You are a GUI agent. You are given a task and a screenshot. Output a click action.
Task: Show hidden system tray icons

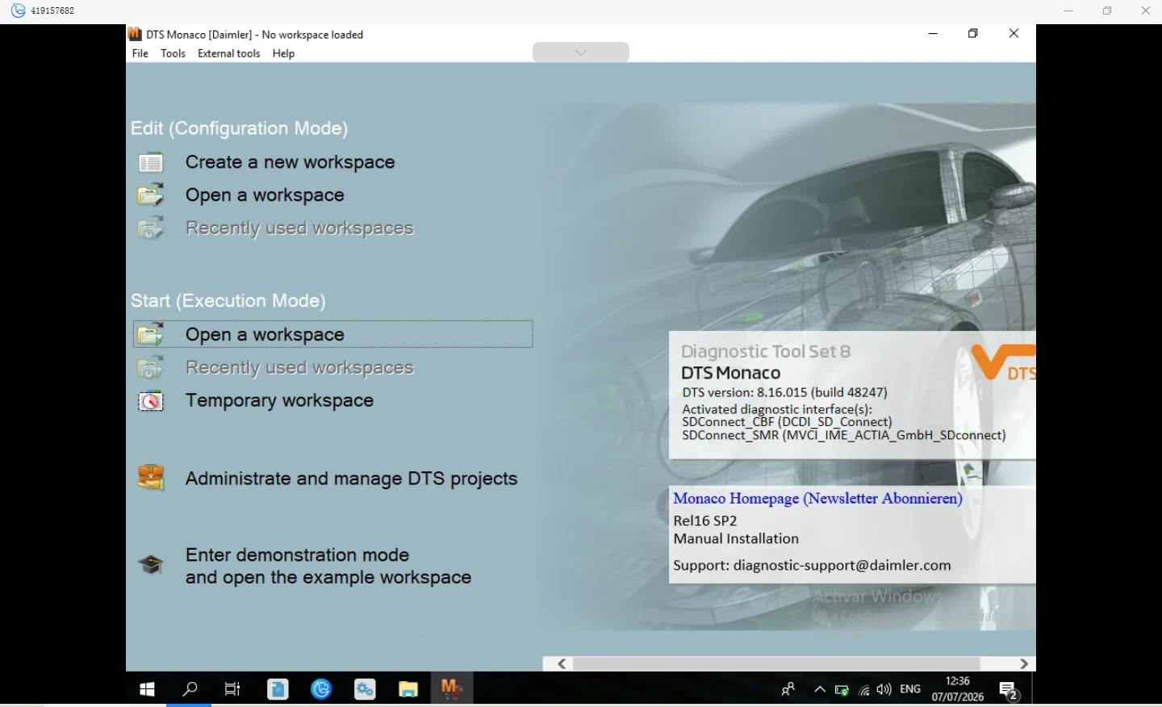coord(820,690)
